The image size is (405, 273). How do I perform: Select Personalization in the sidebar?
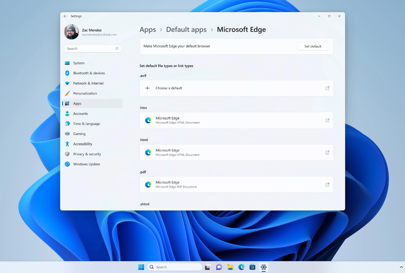pyautogui.click(x=93, y=93)
